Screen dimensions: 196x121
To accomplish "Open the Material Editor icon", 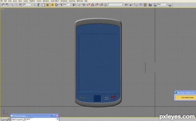I will 150,5.
